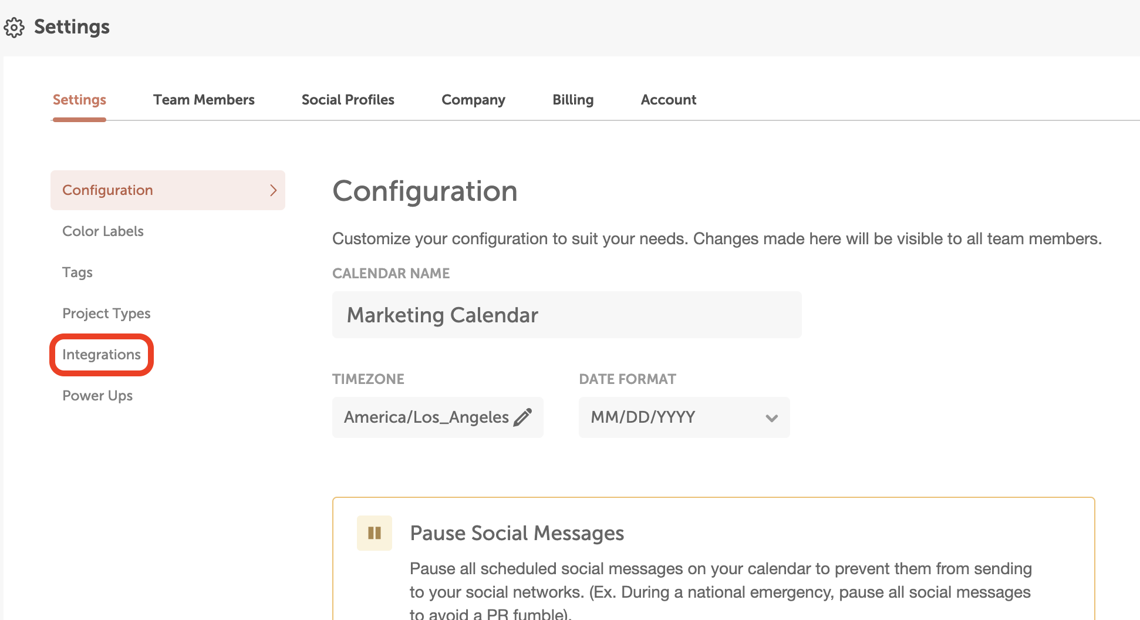Screen dimensions: 1140x620
Task: Open the Date Format dropdown
Action: point(684,417)
